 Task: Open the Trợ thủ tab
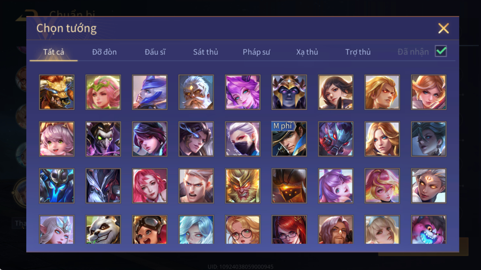coord(358,52)
